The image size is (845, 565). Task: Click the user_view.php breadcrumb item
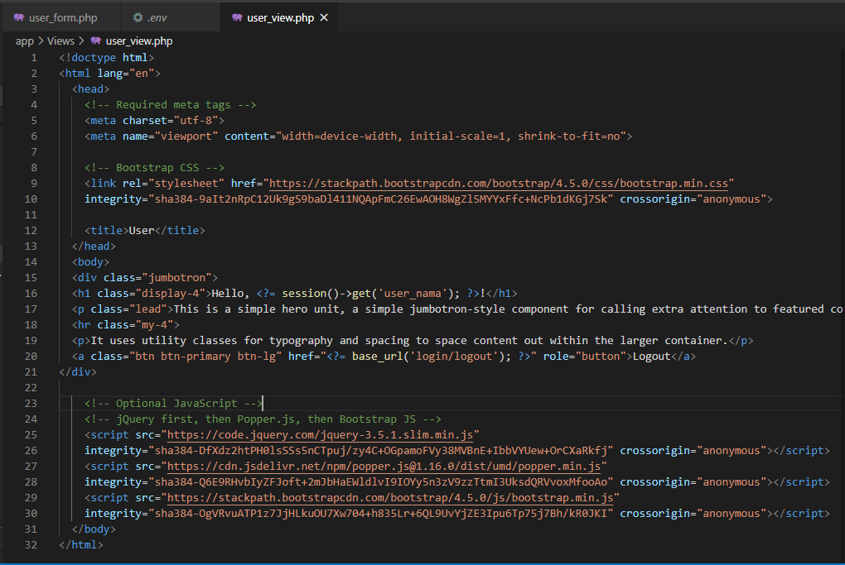point(139,41)
